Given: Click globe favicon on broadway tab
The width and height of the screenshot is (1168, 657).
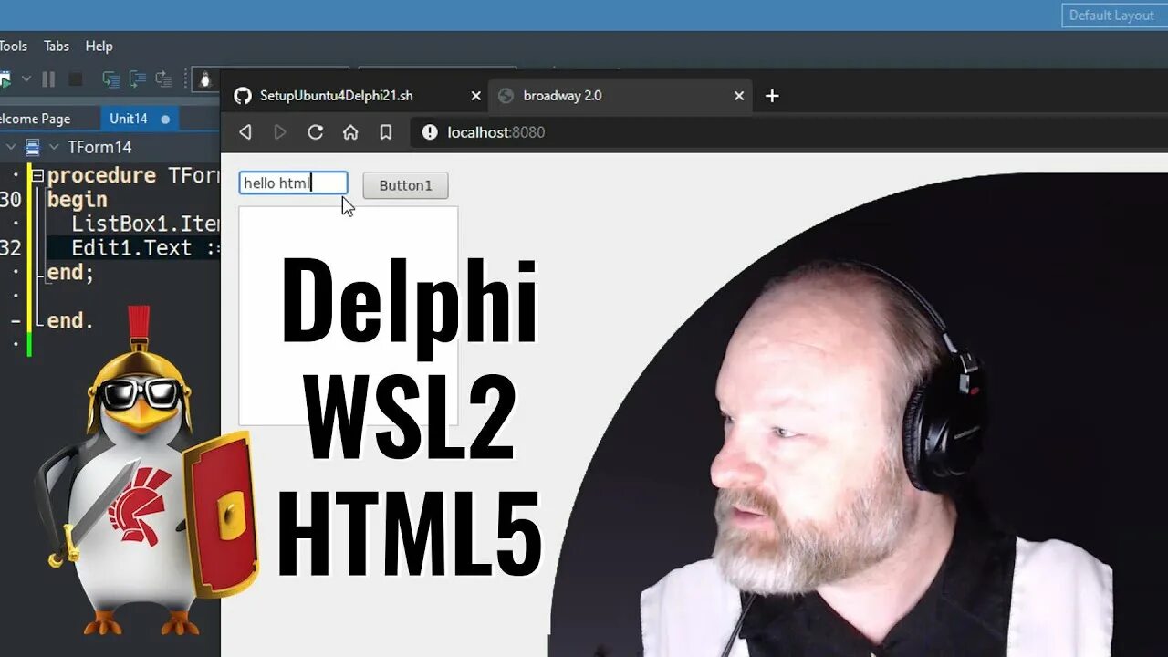Looking at the screenshot, I should click(506, 96).
